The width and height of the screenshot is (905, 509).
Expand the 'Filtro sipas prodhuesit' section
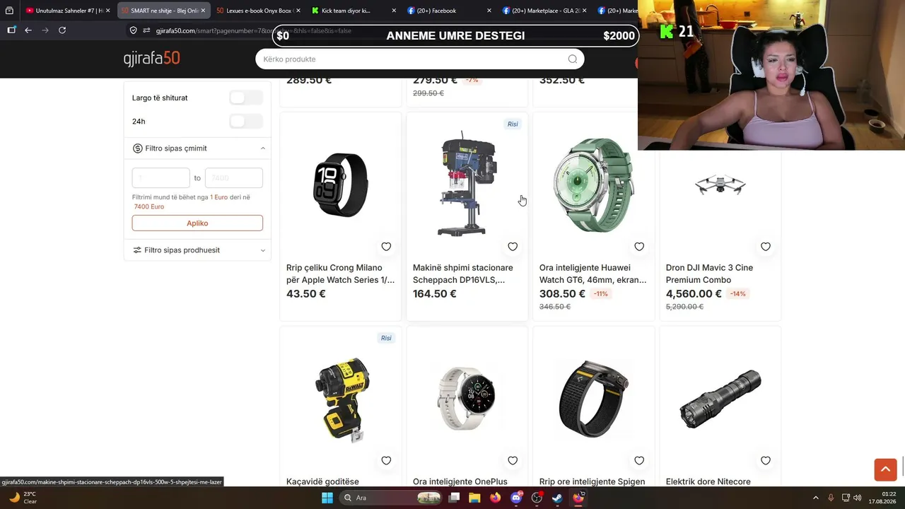197,250
